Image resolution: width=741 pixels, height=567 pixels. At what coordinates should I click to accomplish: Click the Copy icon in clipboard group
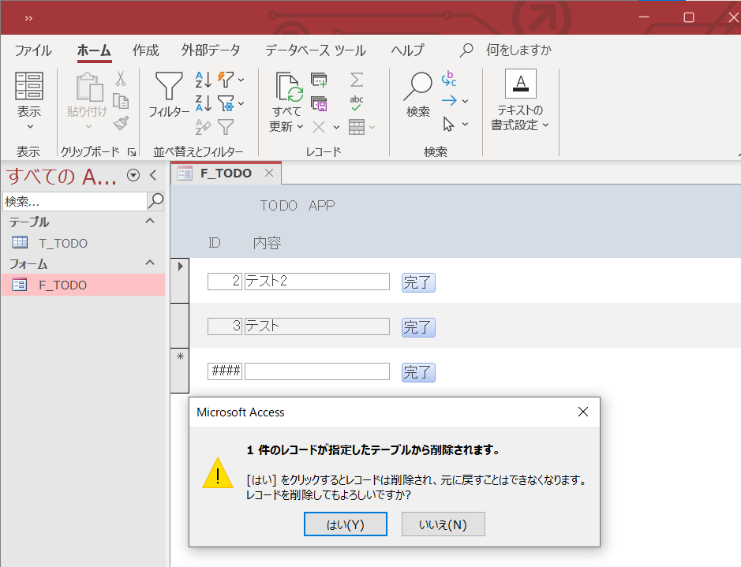pyautogui.click(x=121, y=101)
